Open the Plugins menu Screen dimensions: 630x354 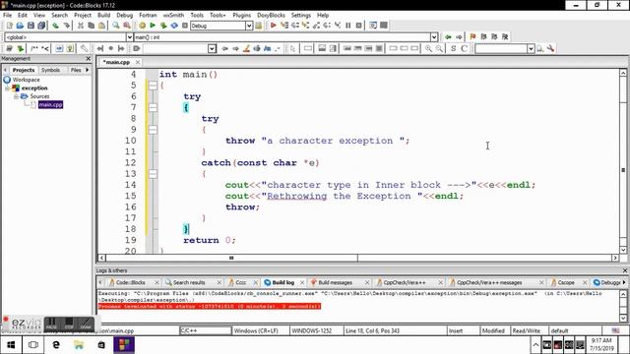point(241,15)
